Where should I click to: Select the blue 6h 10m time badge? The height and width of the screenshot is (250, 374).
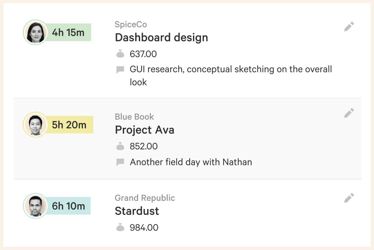click(69, 206)
